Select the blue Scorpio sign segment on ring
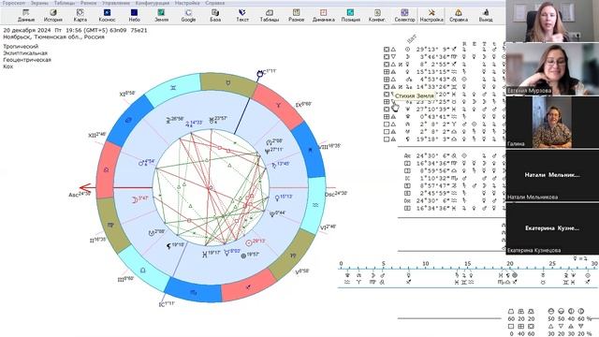The image size is (599, 337). click(x=193, y=291)
